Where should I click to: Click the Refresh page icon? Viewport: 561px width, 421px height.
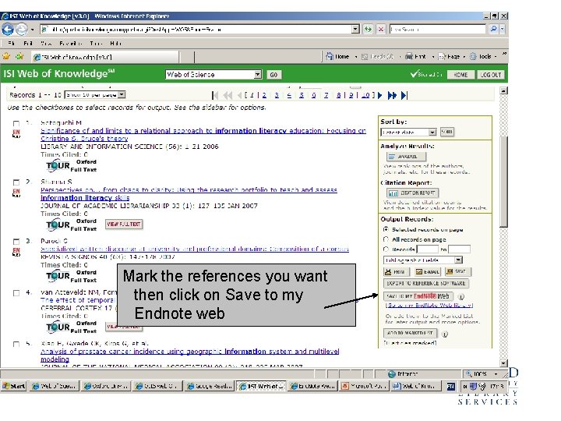368,30
